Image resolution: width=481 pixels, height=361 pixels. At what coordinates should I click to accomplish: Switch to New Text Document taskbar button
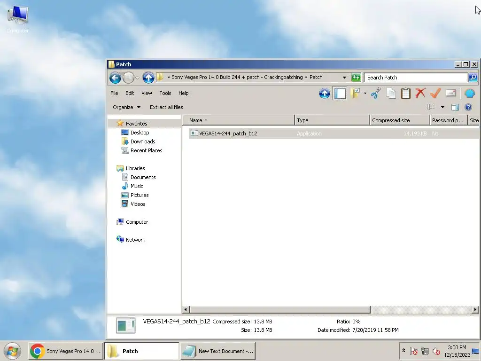tap(218, 351)
